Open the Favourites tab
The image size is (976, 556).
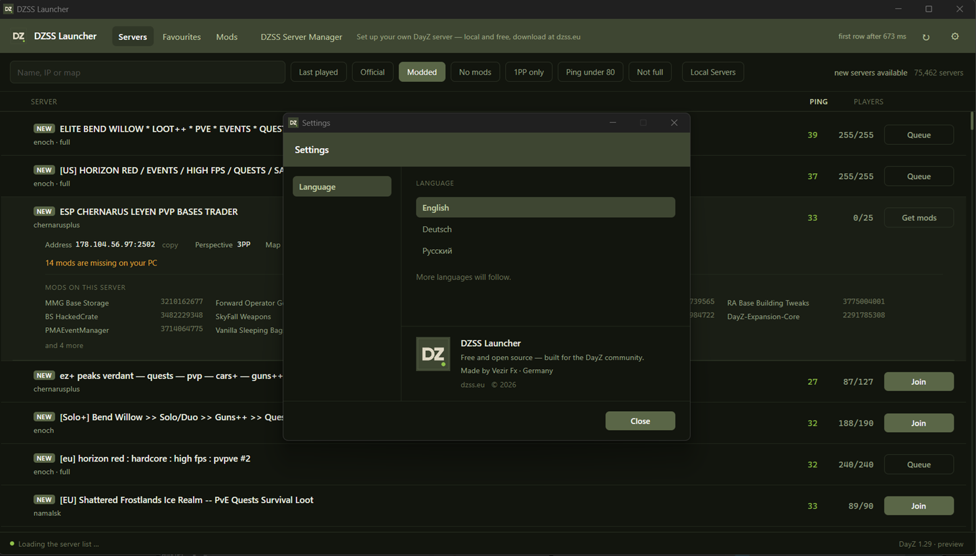182,37
